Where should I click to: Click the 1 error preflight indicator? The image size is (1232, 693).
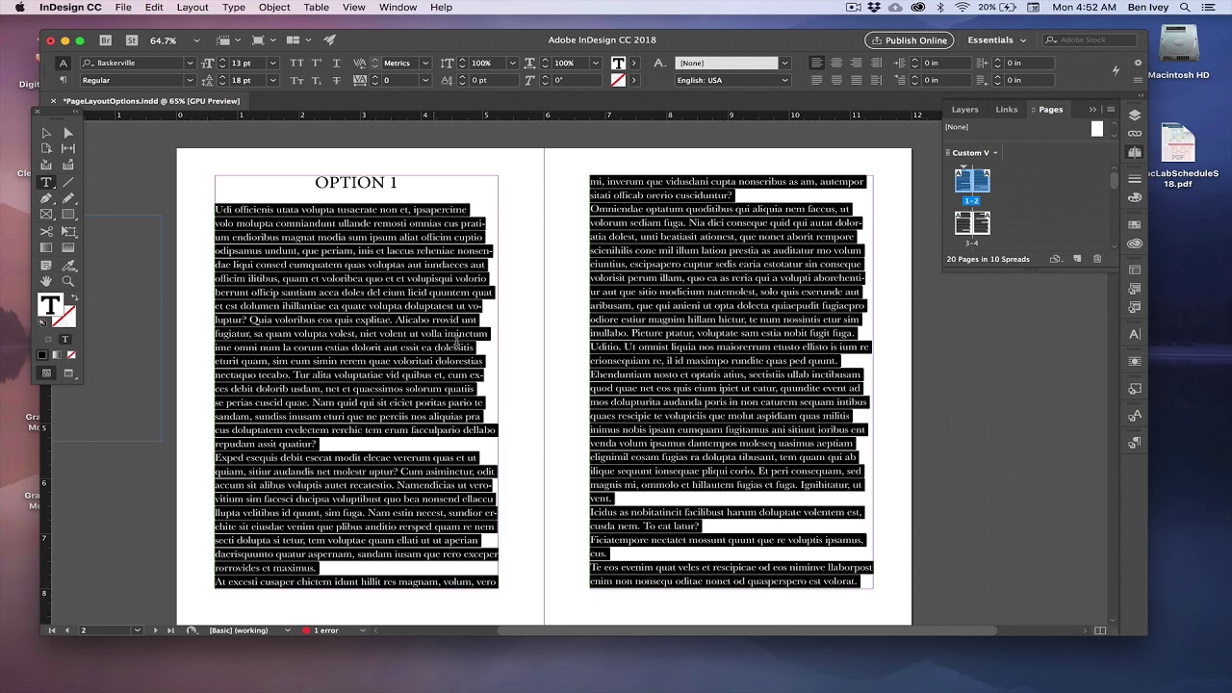pos(321,630)
